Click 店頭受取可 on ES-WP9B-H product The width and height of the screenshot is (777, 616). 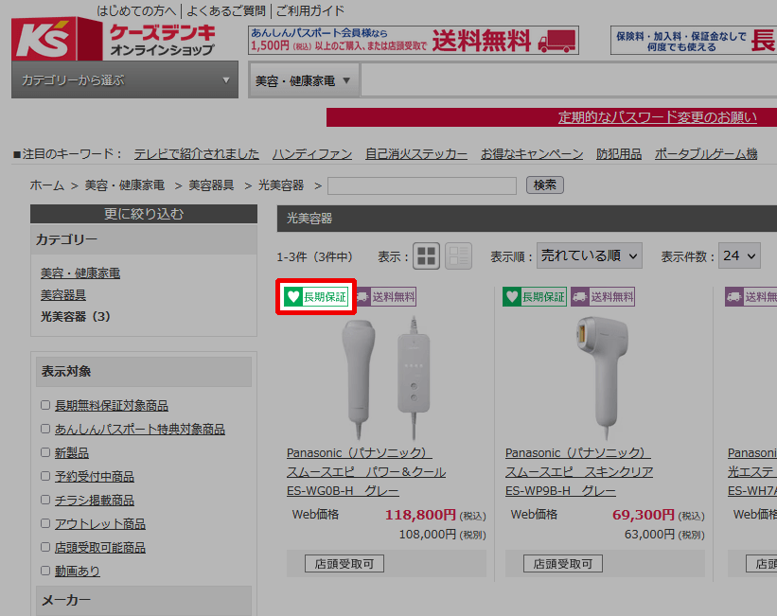click(x=563, y=564)
